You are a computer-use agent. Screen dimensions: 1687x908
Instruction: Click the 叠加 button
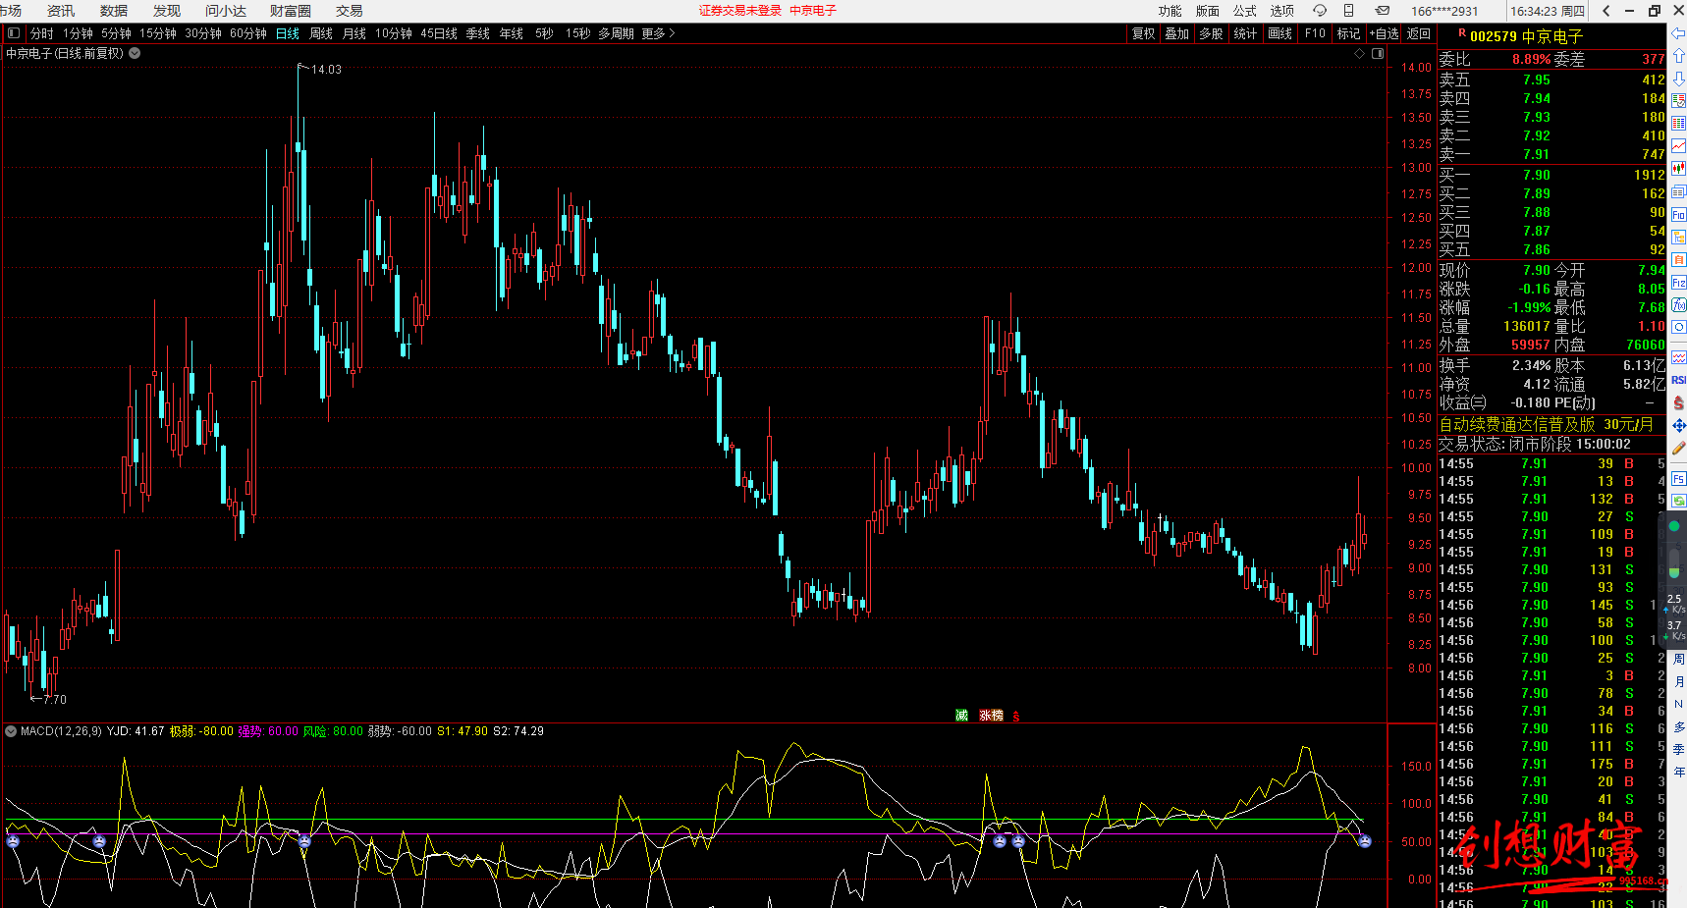[x=1177, y=33]
